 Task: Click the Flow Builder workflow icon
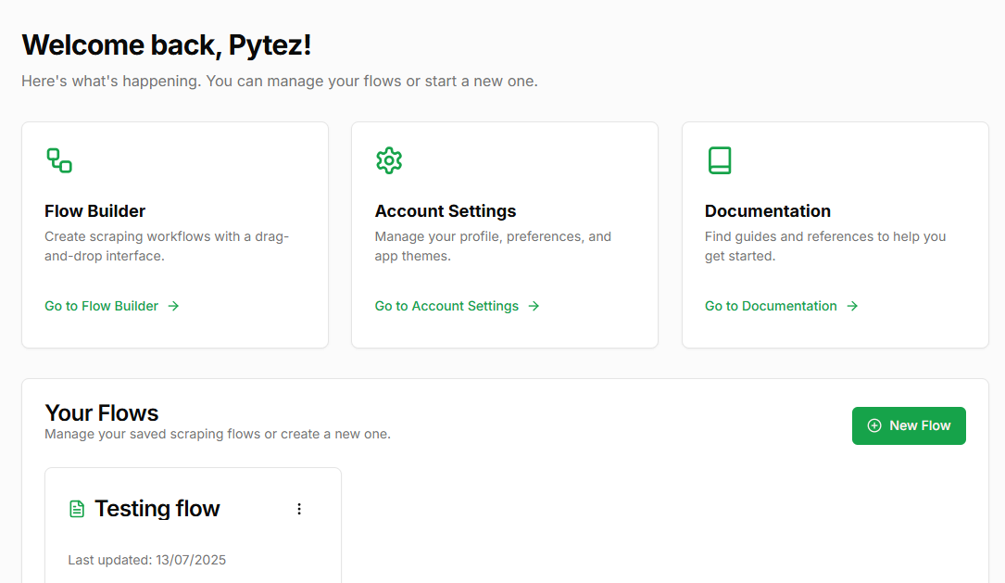59,160
